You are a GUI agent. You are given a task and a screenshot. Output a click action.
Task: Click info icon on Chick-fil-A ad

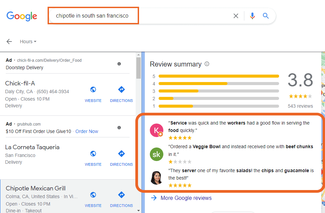tap(119, 64)
